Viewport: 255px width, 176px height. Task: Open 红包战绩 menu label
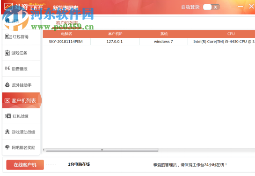pyautogui.click(x=21, y=116)
